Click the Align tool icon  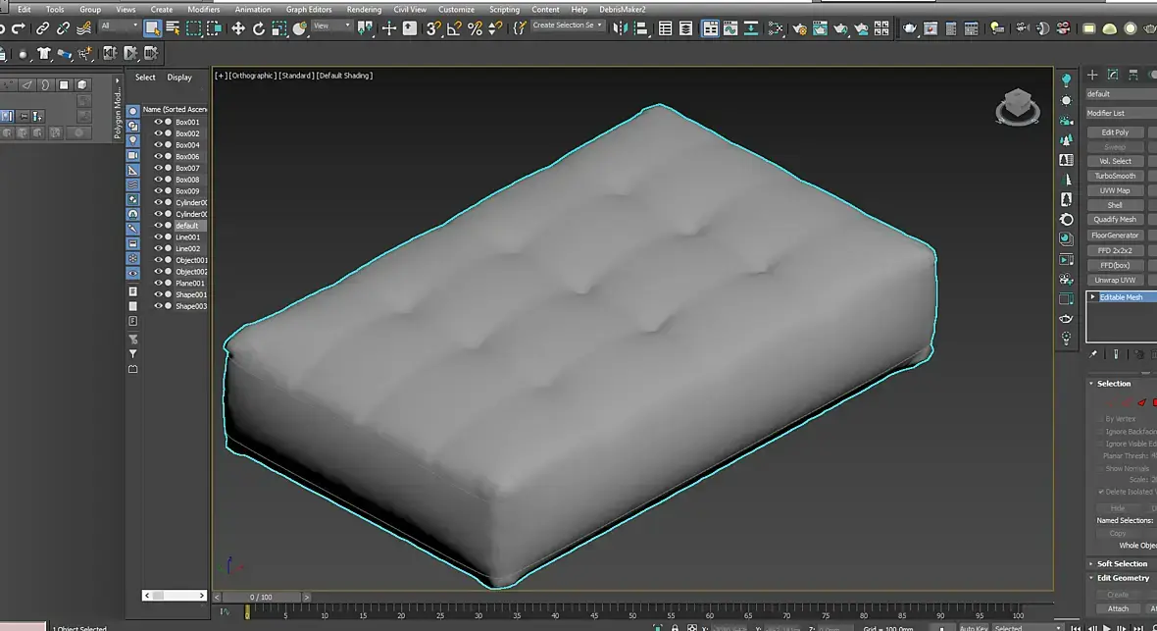pos(640,28)
